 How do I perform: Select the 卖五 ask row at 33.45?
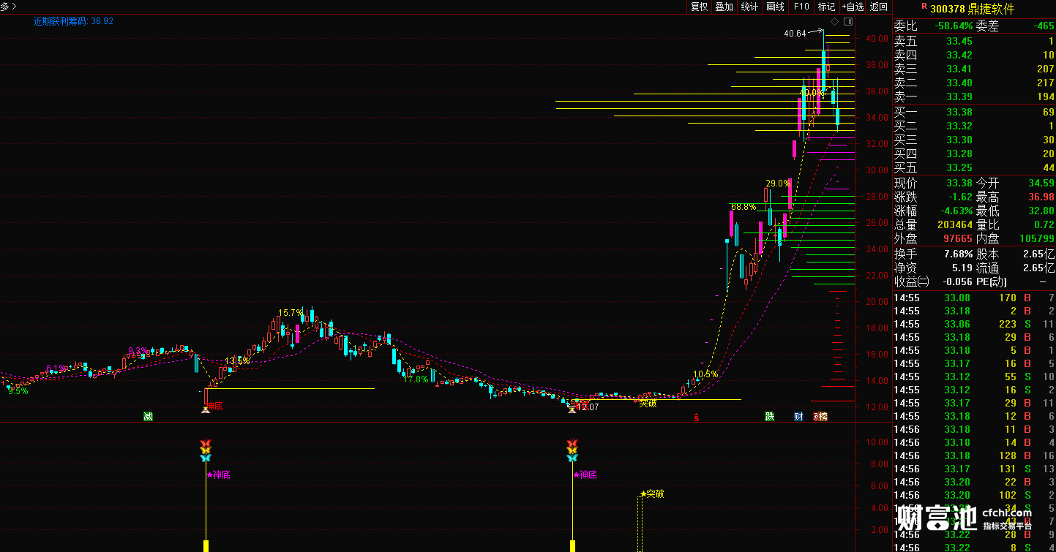tap(974, 42)
